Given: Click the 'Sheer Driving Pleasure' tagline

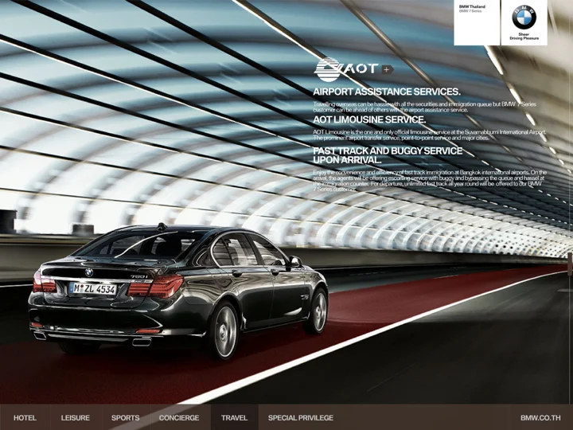Looking at the screenshot, I should 524,36.
